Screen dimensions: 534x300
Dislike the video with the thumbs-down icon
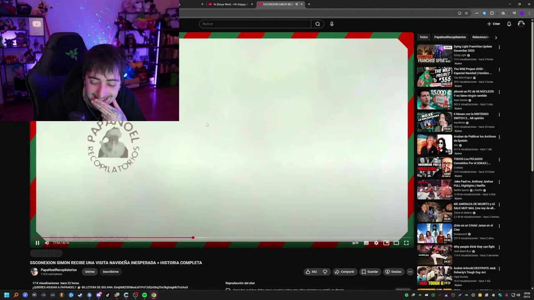325,272
